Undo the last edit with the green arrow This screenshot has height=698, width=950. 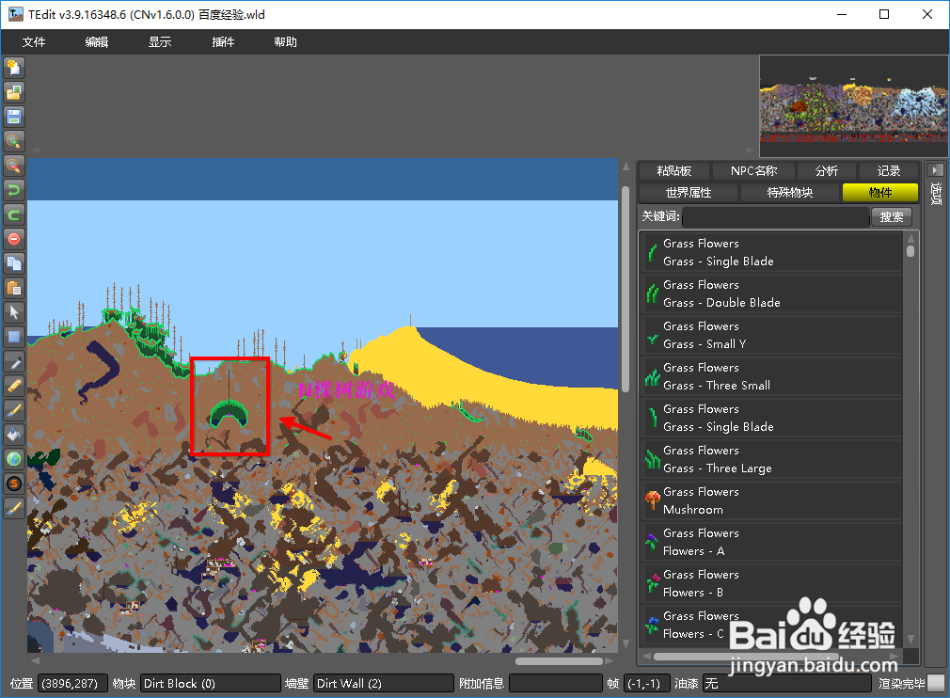(x=14, y=190)
